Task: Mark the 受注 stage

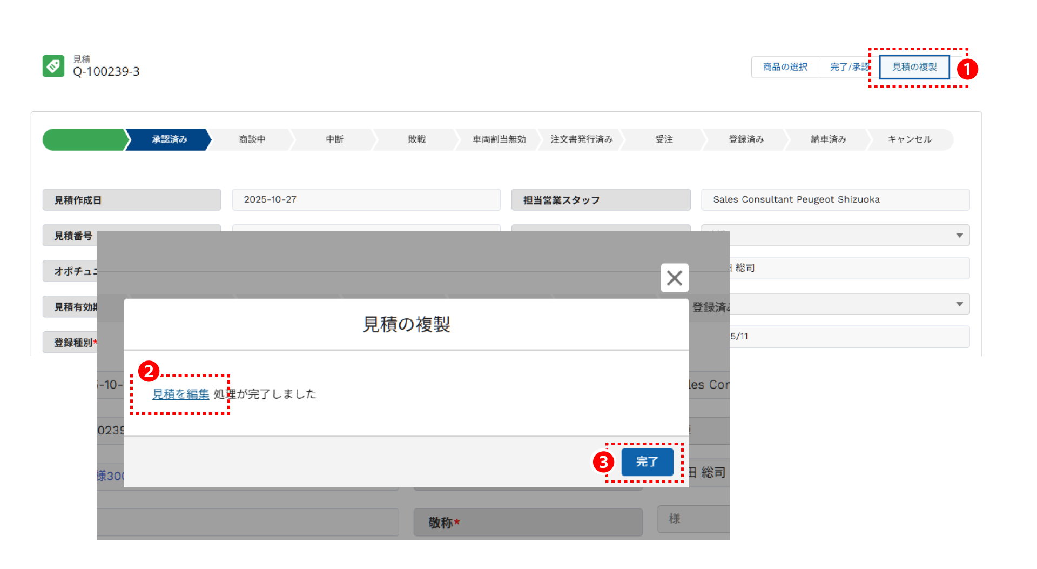Action: click(664, 139)
